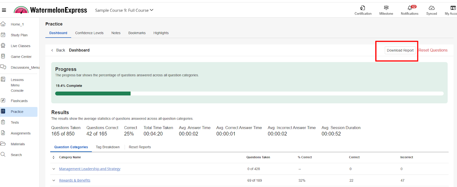Click the Reset Questions link
This screenshot has width=457, height=187.
(x=433, y=50)
